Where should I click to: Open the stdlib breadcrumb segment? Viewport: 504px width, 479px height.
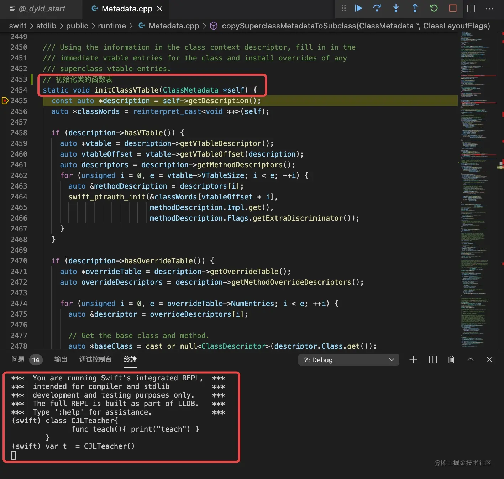click(46, 26)
